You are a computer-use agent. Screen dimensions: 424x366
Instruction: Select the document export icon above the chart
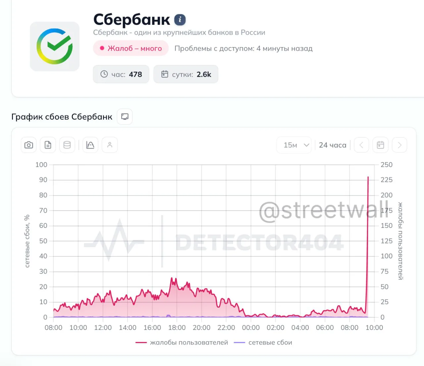tap(48, 145)
